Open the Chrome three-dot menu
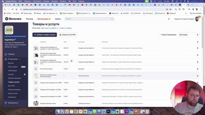 coord(201,9)
